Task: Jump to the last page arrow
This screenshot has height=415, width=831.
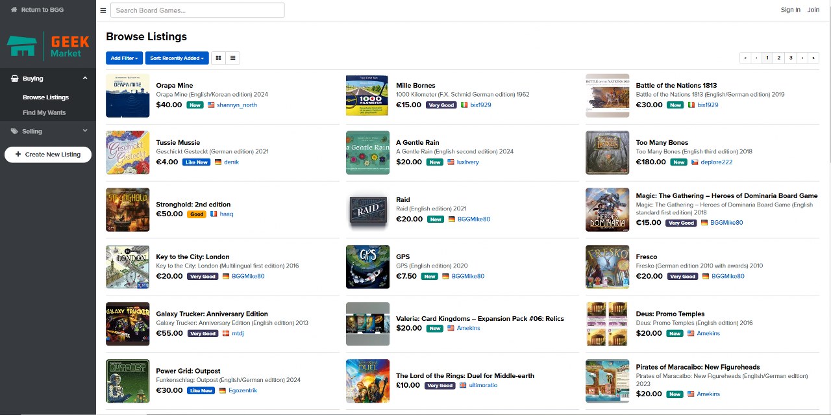Action: click(x=813, y=58)
